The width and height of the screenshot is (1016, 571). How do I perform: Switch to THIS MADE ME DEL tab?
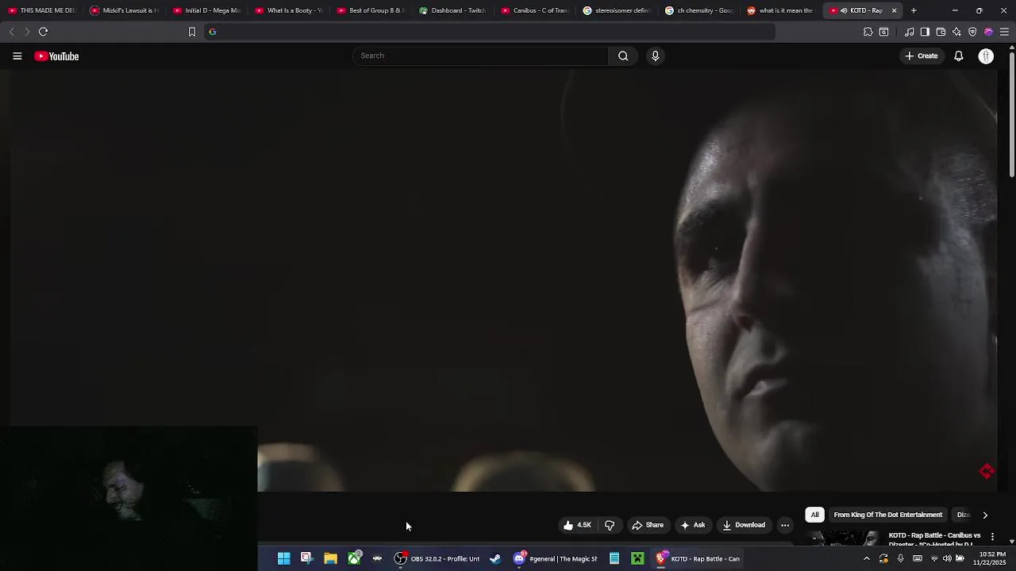coord(41,10)
